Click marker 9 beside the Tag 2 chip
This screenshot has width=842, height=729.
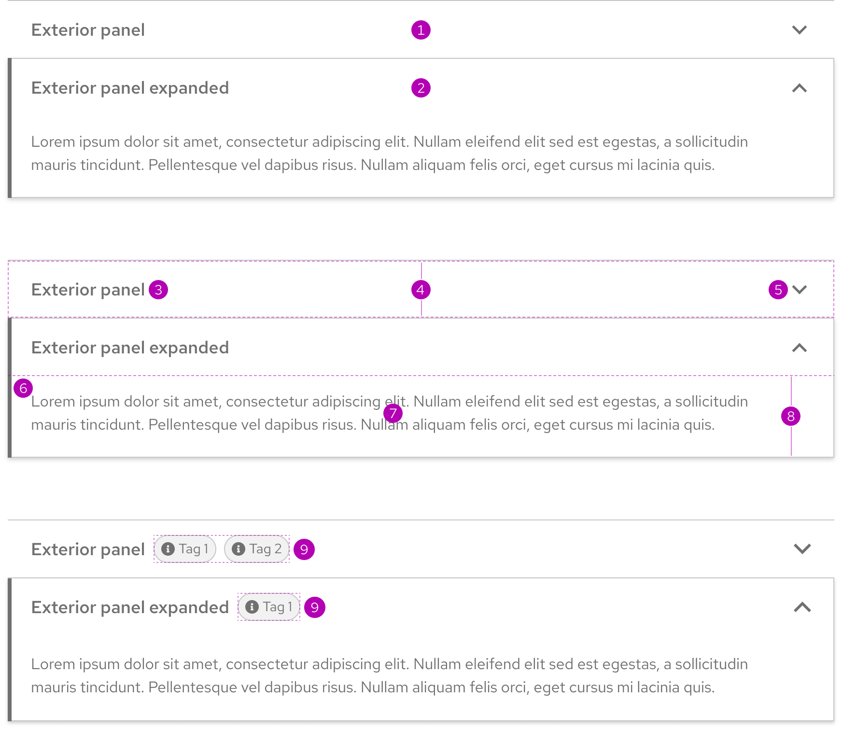(304, 549)
